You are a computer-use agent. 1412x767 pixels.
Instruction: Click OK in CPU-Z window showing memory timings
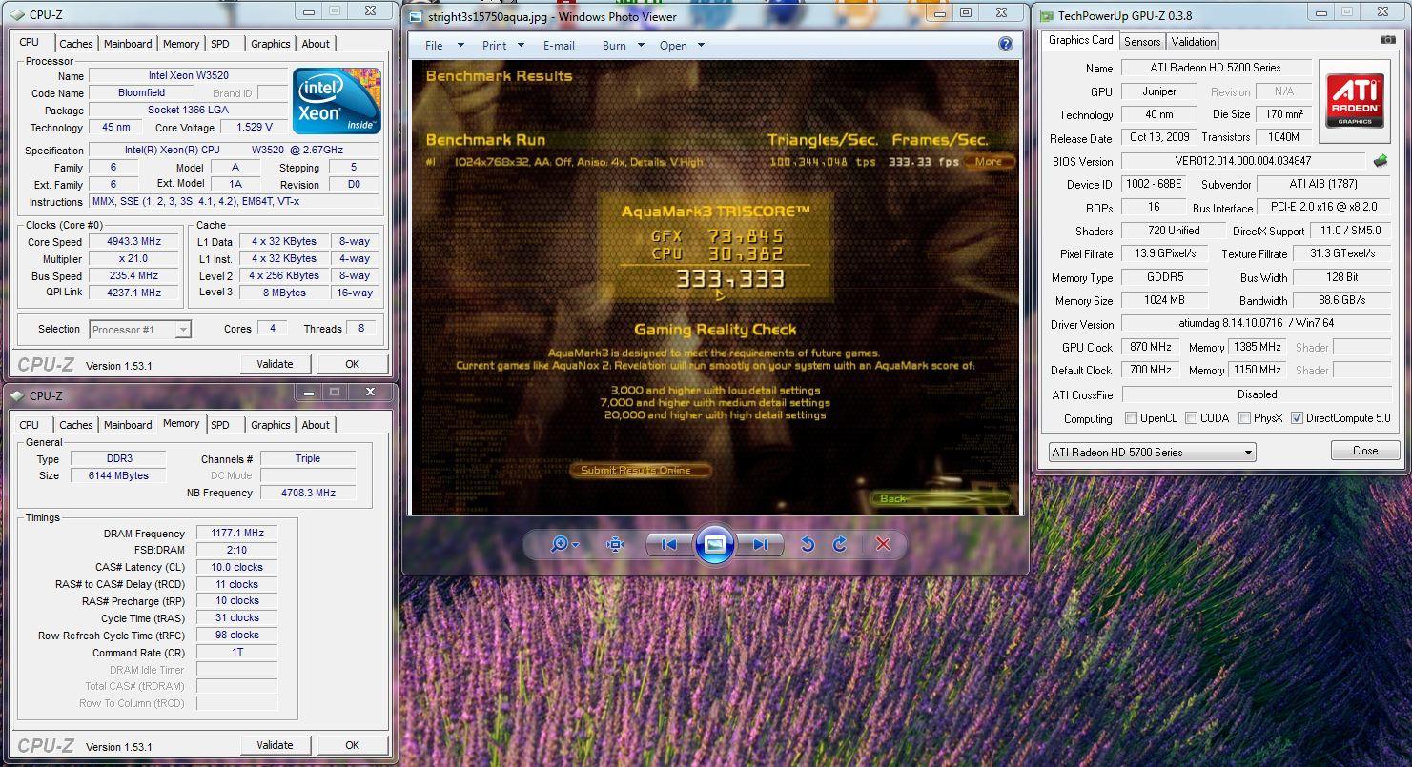click(x=352, y=745)
